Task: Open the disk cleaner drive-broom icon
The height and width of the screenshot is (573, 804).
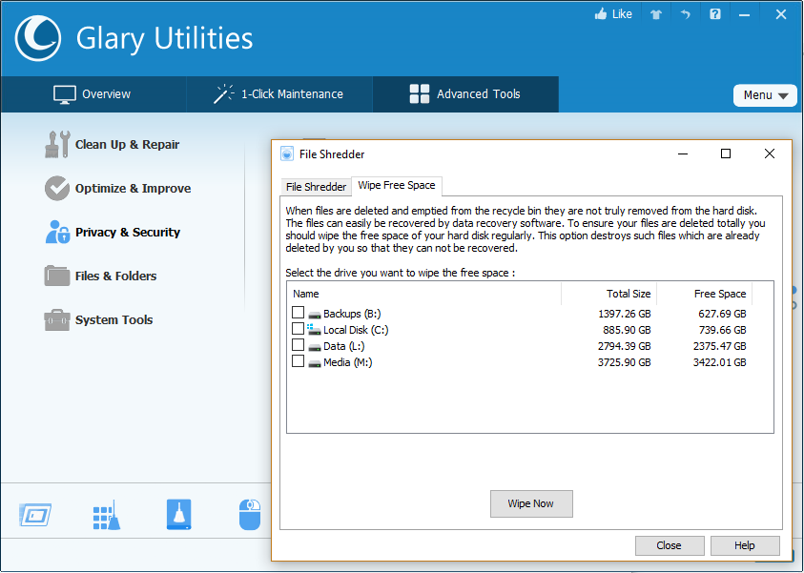Action: pyautogui.click(x=179, y=515)
